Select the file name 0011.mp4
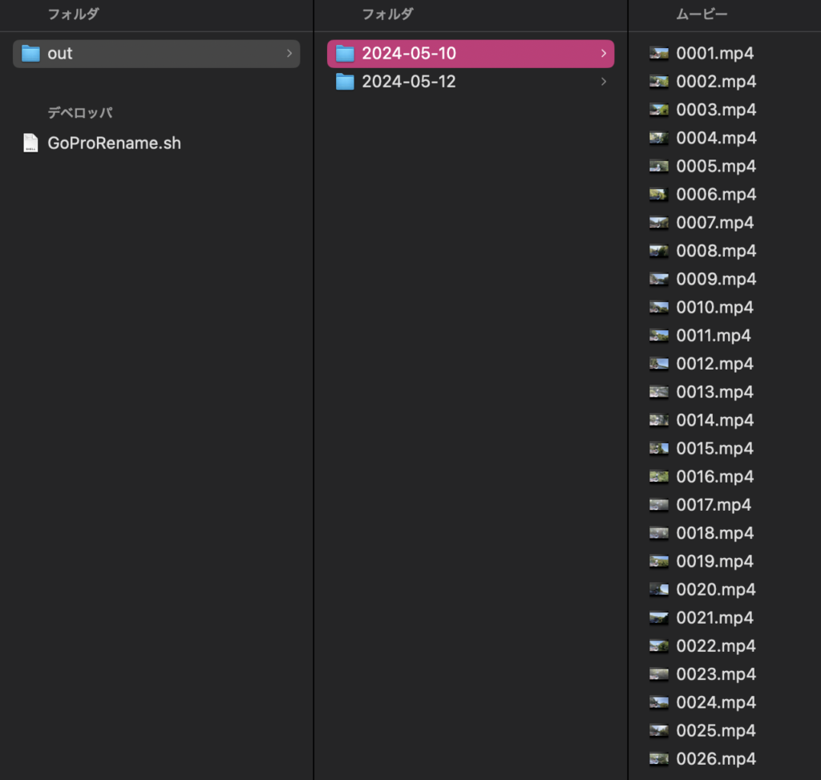 click(x=713, y=336)
